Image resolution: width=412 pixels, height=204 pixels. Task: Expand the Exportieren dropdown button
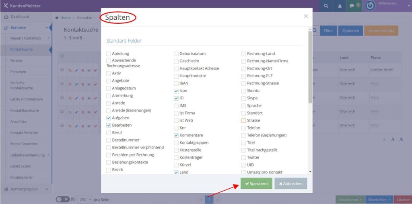[350, 200]
